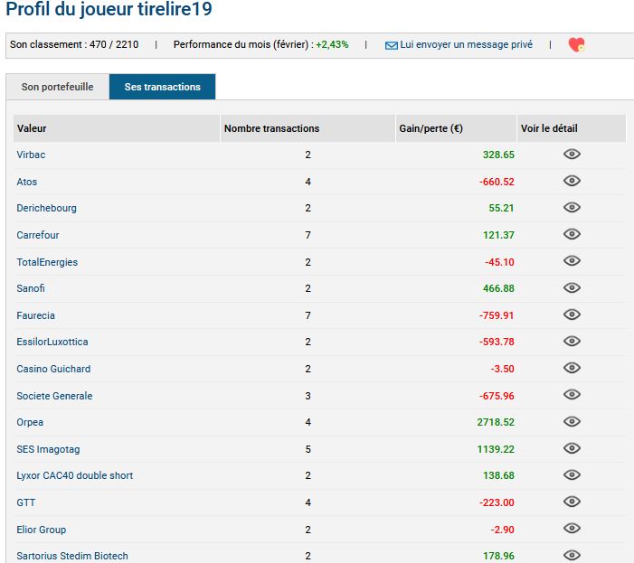This screenshot has width=634, height=563.
Task: Follow the Derichebourg link
Action: tap(46, 208)
